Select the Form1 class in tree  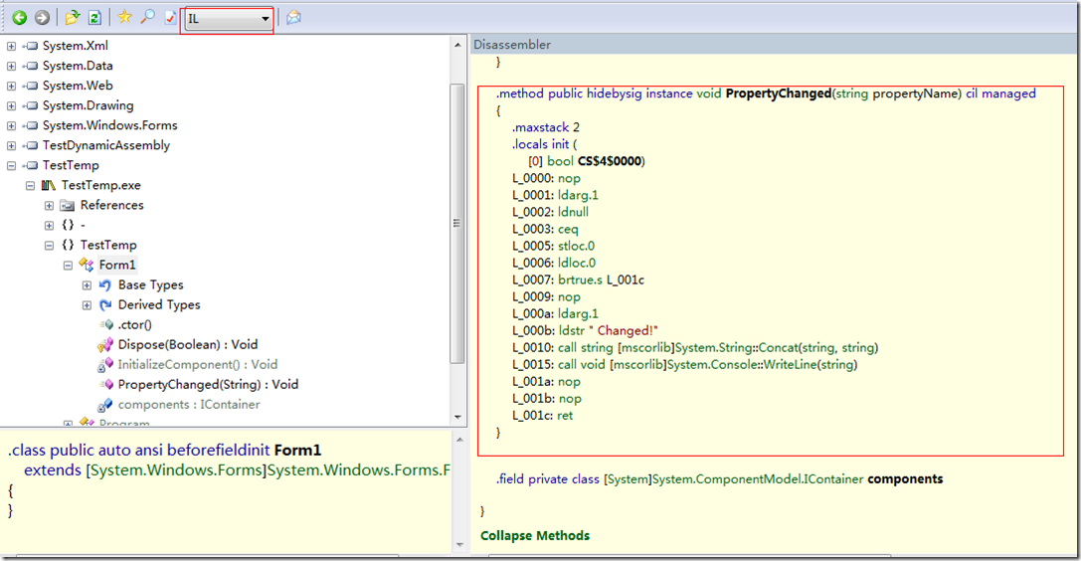117,266
